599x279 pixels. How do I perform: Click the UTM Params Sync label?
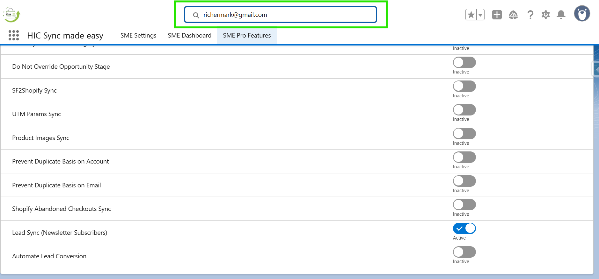[37, 114]
